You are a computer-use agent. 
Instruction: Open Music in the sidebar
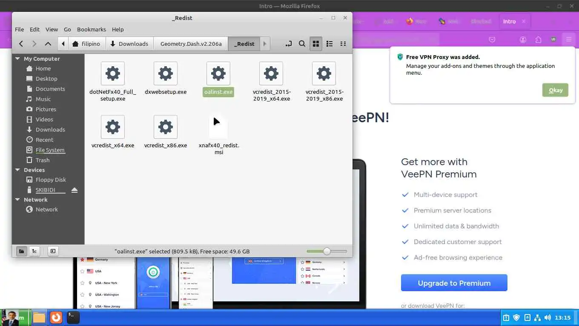[x=43, y=99]
